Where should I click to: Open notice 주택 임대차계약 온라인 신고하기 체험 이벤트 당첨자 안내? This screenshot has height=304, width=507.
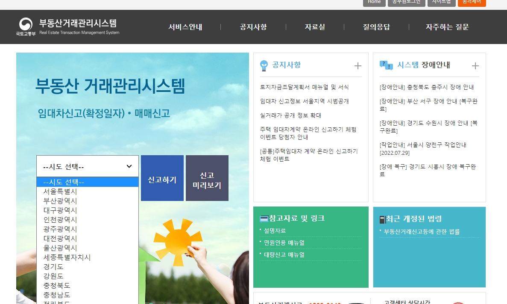point(308,133)
